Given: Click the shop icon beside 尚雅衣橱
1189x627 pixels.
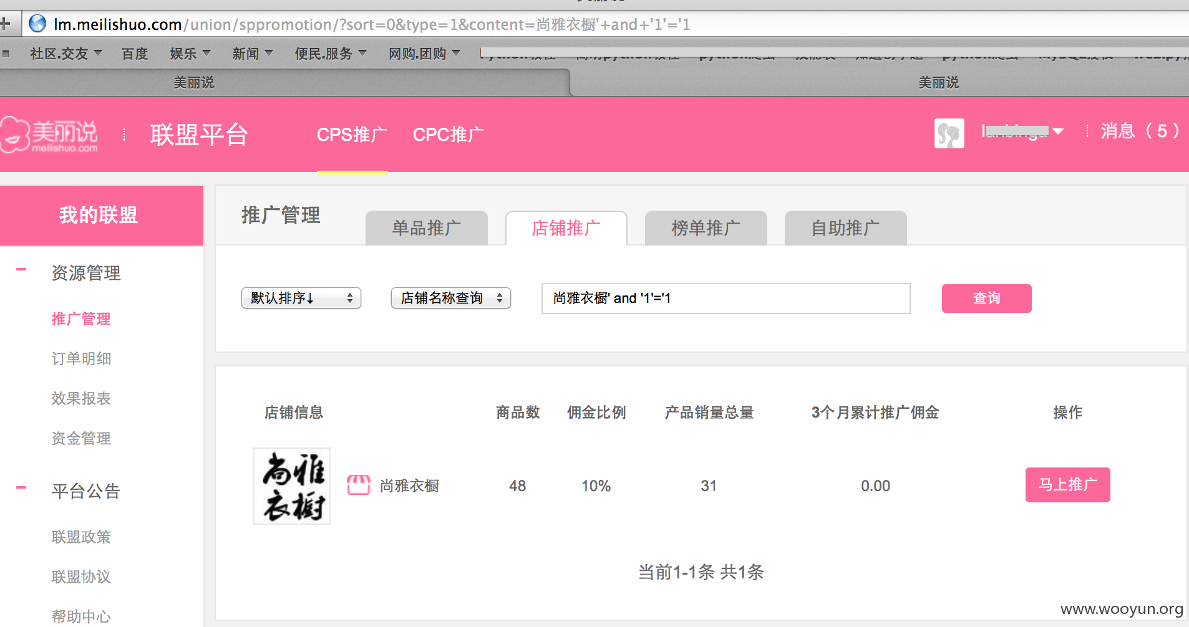Looking at the screenshot, I should pyautogui.click(x=359, y=485).
